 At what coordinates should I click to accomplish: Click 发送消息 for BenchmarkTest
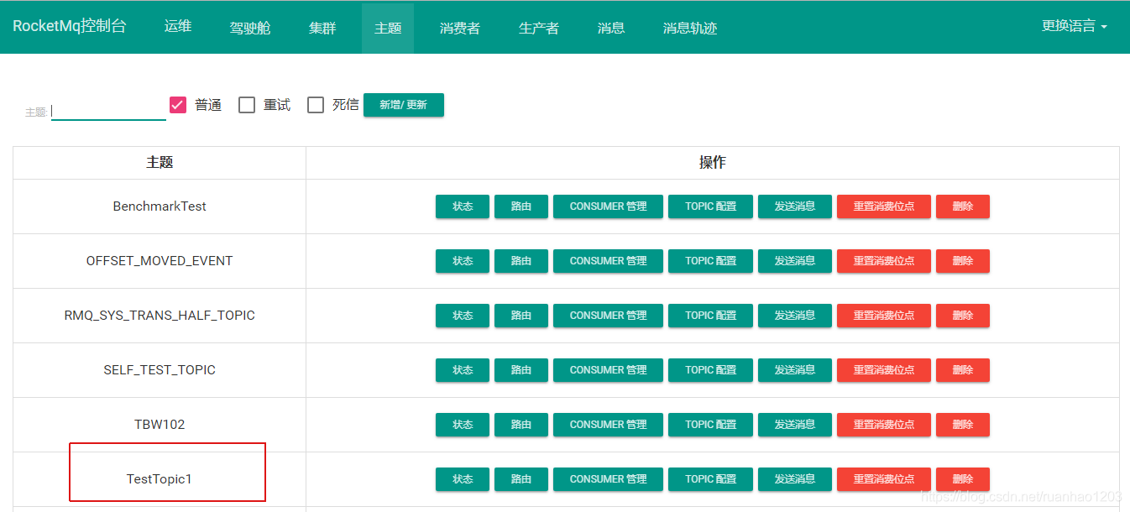795,206
